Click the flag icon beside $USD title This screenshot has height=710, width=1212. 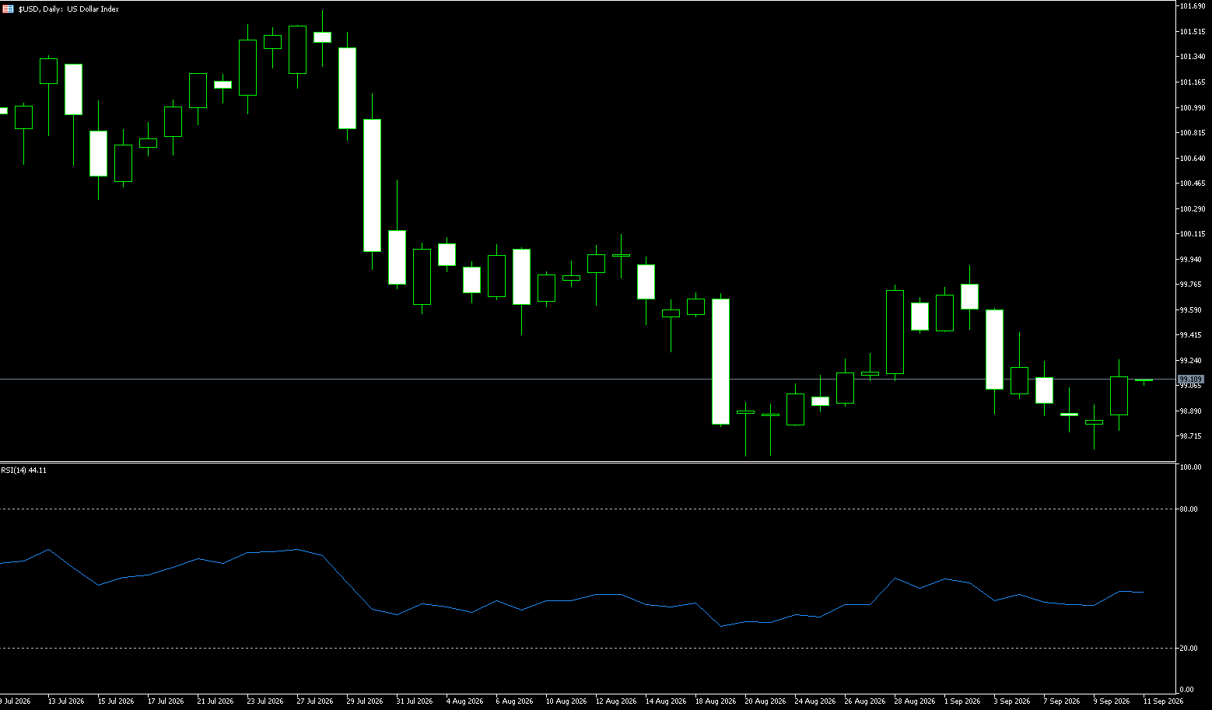9,9
